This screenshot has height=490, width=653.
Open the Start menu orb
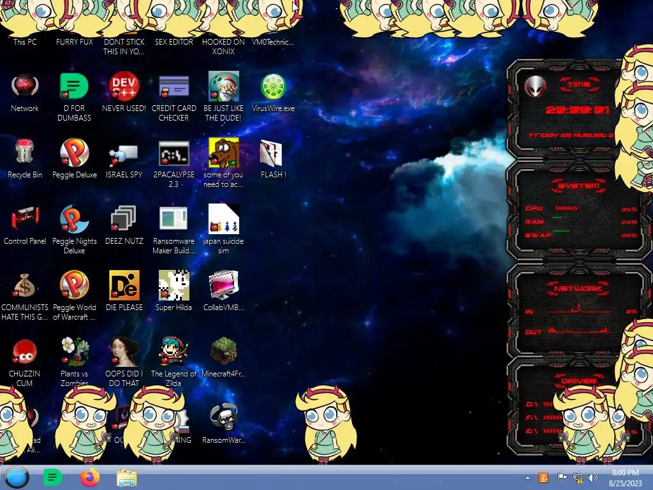coord(17,477)
